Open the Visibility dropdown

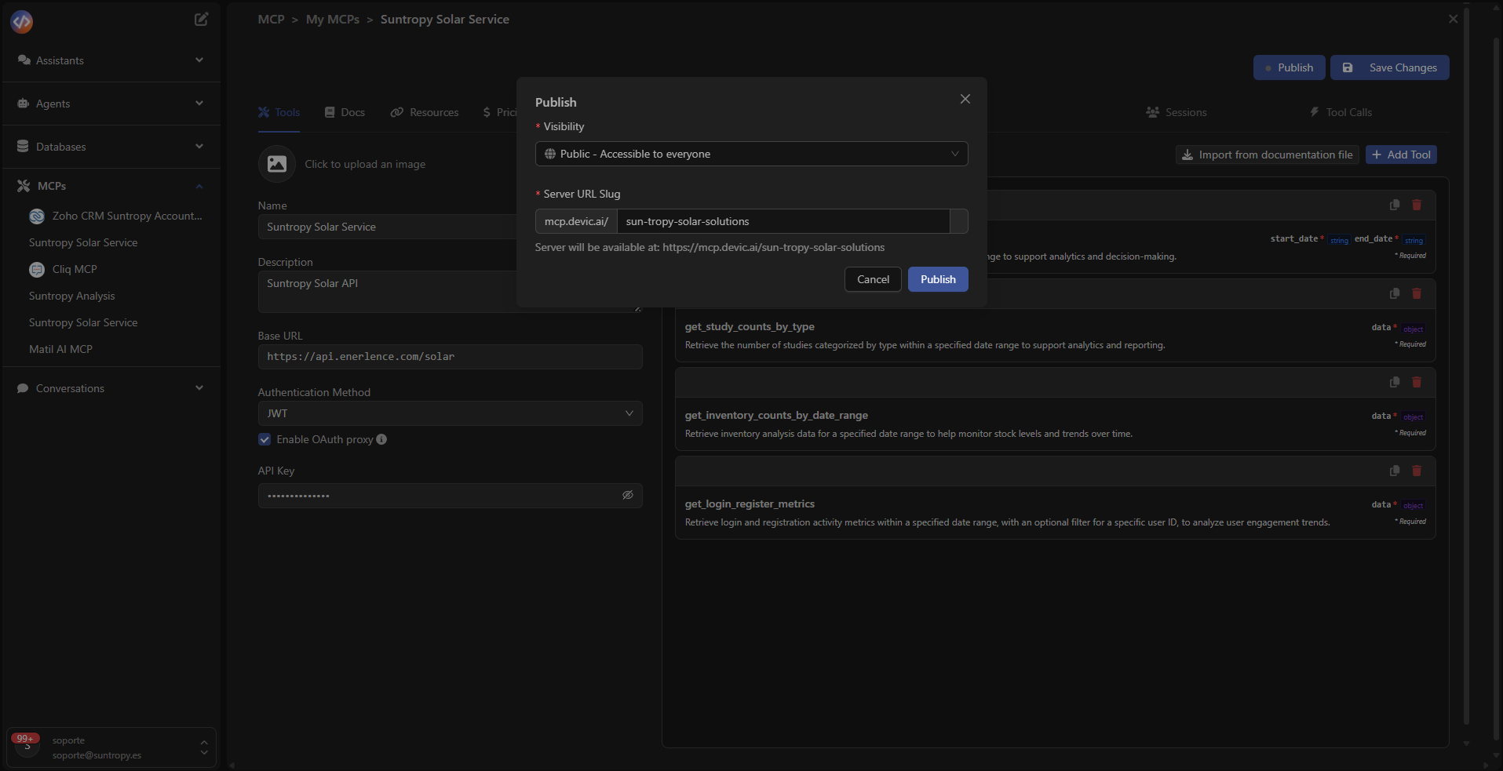pos(751,154)
